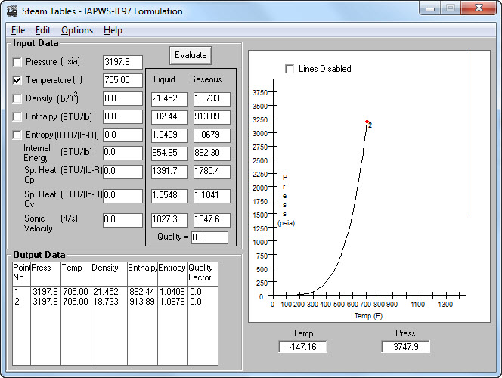Select liquid Cp value 1391.7
The image size is (502, 378).
[x=169, y=172]
